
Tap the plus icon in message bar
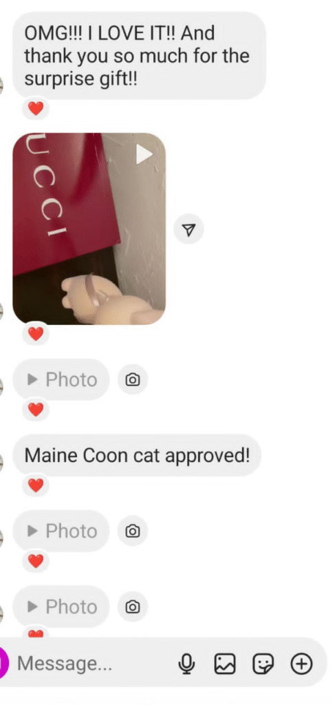301,664
